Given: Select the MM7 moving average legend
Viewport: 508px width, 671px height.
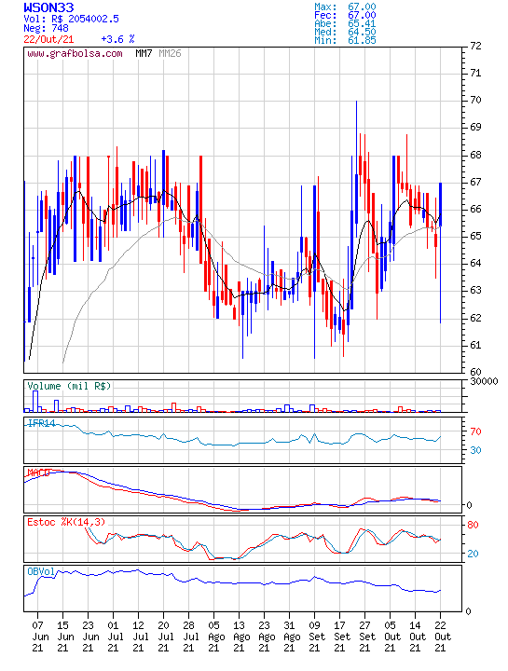Looking at the screenshot, I should tap(144, 53).
